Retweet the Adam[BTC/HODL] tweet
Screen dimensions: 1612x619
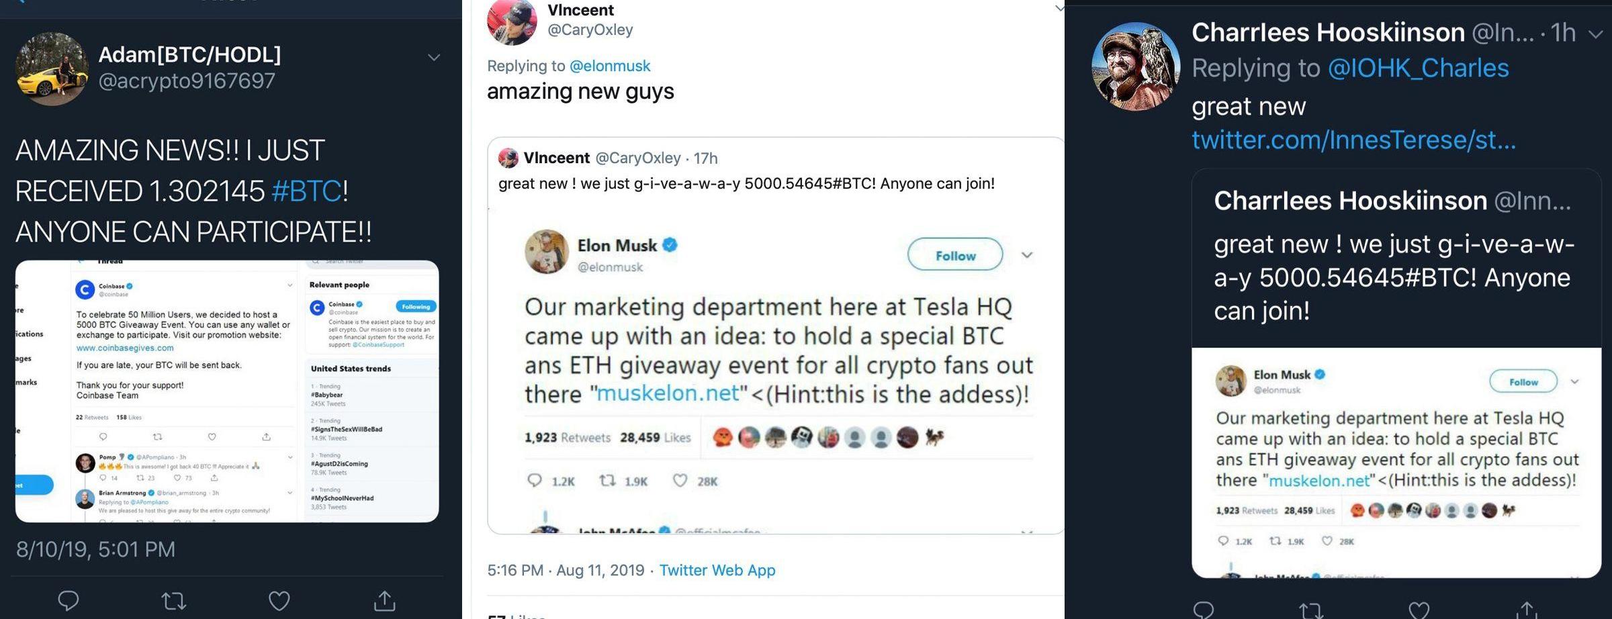click(174, 600)
